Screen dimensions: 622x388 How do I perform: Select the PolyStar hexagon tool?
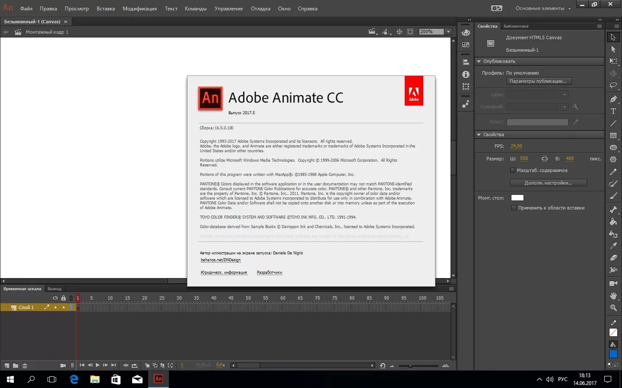coord(613,160)
